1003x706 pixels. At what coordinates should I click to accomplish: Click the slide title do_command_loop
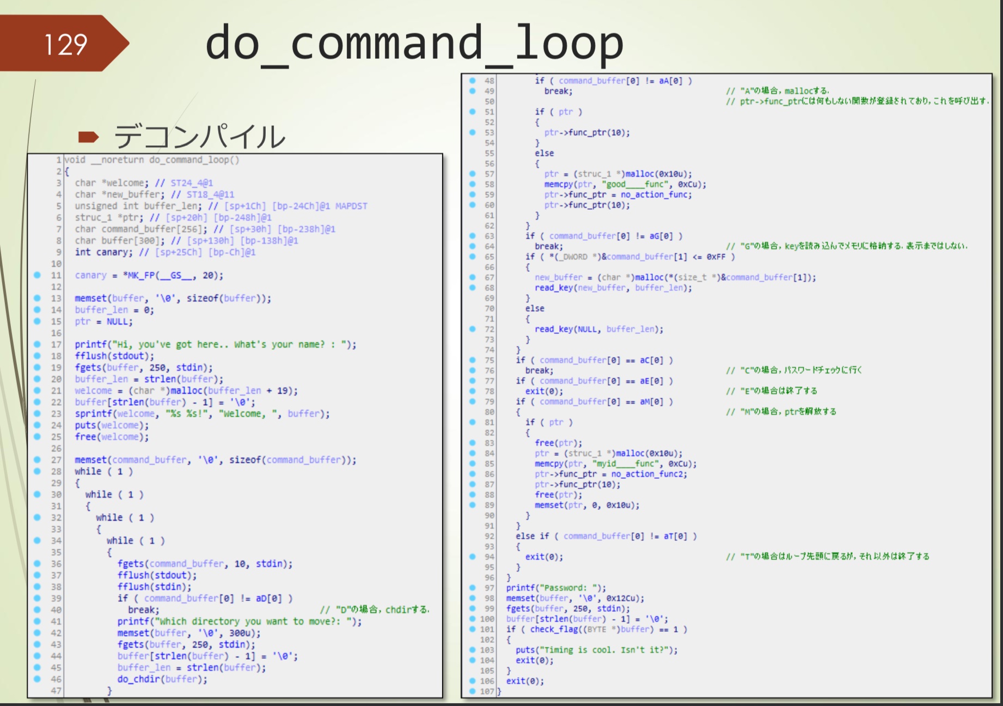(414, 45)
